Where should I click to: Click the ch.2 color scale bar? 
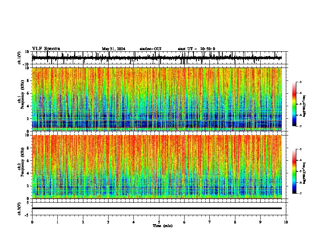(294, 171)
